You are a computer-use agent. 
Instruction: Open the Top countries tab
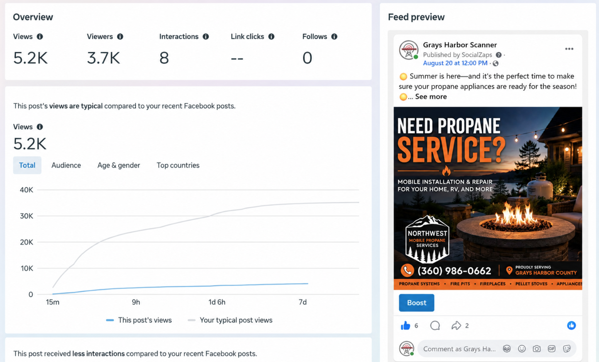coord(178,165)
